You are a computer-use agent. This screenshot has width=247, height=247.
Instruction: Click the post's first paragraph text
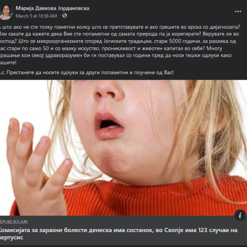[120, 45]
